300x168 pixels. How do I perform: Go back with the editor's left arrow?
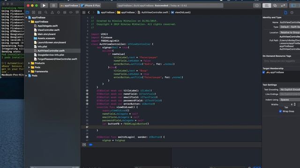click(89, 13)
